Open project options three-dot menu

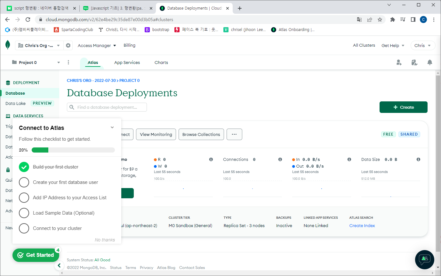coord(68,62)
